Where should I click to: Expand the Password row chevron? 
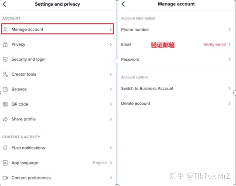click(x=229, y=60)
